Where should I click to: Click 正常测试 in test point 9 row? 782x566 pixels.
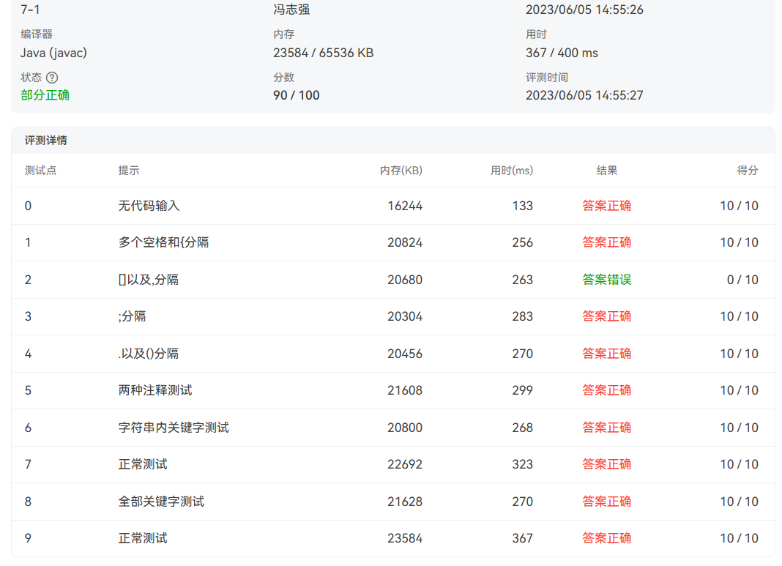click(143, 538)
